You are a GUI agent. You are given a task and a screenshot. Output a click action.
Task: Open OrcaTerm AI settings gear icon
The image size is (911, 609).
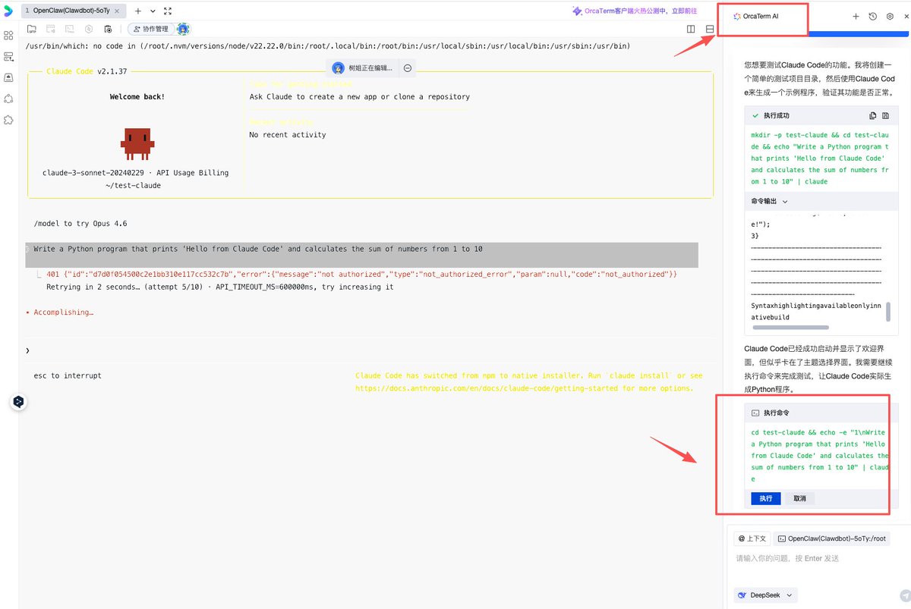coord(890,16)
